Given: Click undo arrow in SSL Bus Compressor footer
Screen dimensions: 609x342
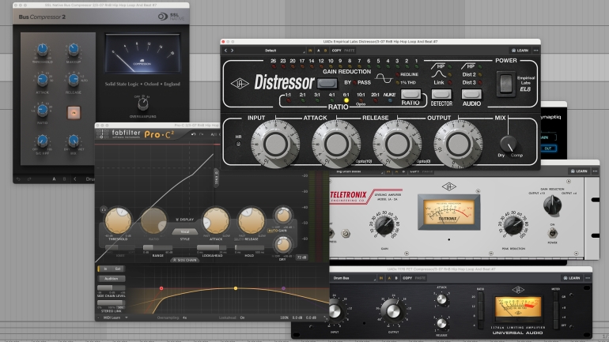Looking at the screenshot, I should (x=18, y=179).
